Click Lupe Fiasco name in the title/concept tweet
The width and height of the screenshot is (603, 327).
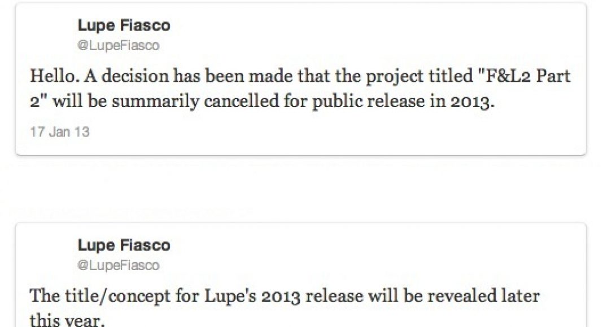click(124, 245)
